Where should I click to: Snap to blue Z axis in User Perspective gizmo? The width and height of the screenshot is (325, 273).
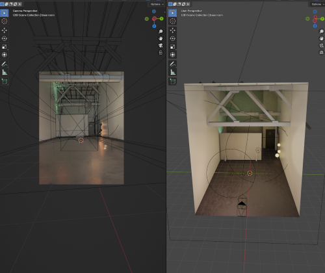pos(315,26)
